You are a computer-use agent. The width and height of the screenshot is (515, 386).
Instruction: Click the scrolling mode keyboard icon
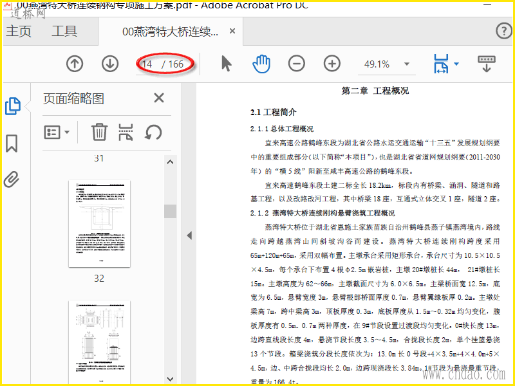pyautogui.click(x=487, y=64)
